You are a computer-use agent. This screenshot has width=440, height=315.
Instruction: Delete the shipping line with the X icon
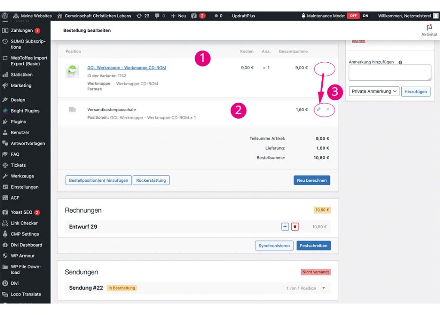tap(327, 110)
